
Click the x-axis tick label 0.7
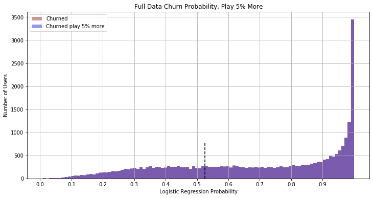coord(260,184)
